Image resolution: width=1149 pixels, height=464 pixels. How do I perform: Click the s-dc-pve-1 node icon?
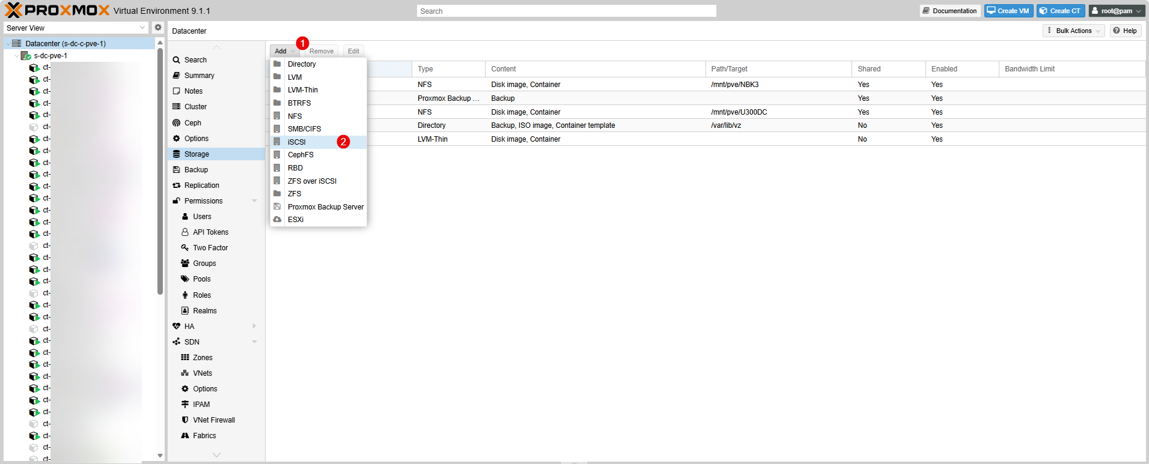pos(26,56)
